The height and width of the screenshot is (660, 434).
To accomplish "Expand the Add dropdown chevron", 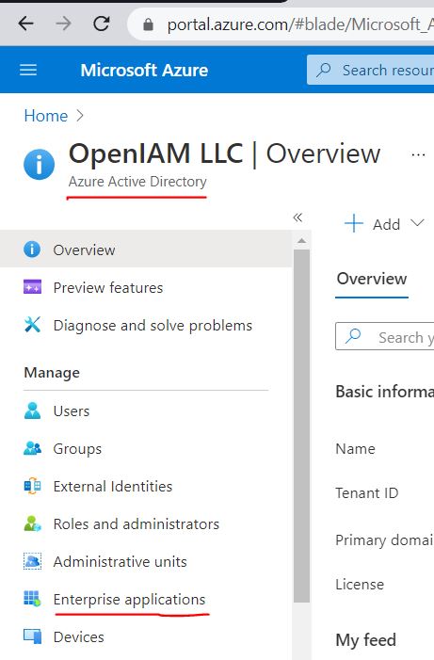I will (x=417, y=222).
